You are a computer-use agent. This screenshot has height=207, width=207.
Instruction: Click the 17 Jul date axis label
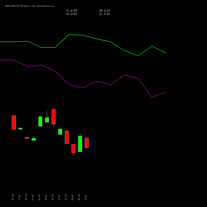[x=19, y=197]
